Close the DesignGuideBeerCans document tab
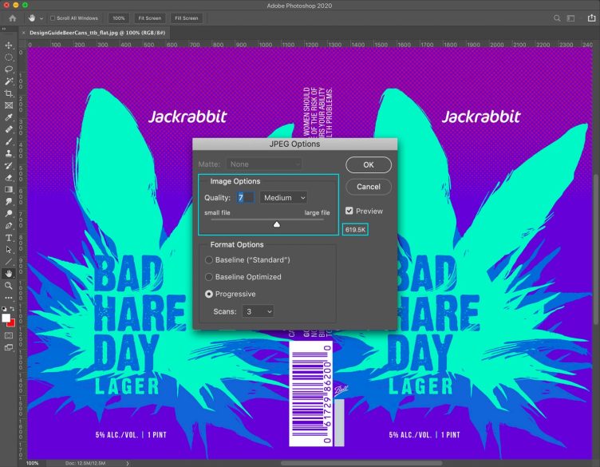This screenshot has height=467, width=600. 23,33
